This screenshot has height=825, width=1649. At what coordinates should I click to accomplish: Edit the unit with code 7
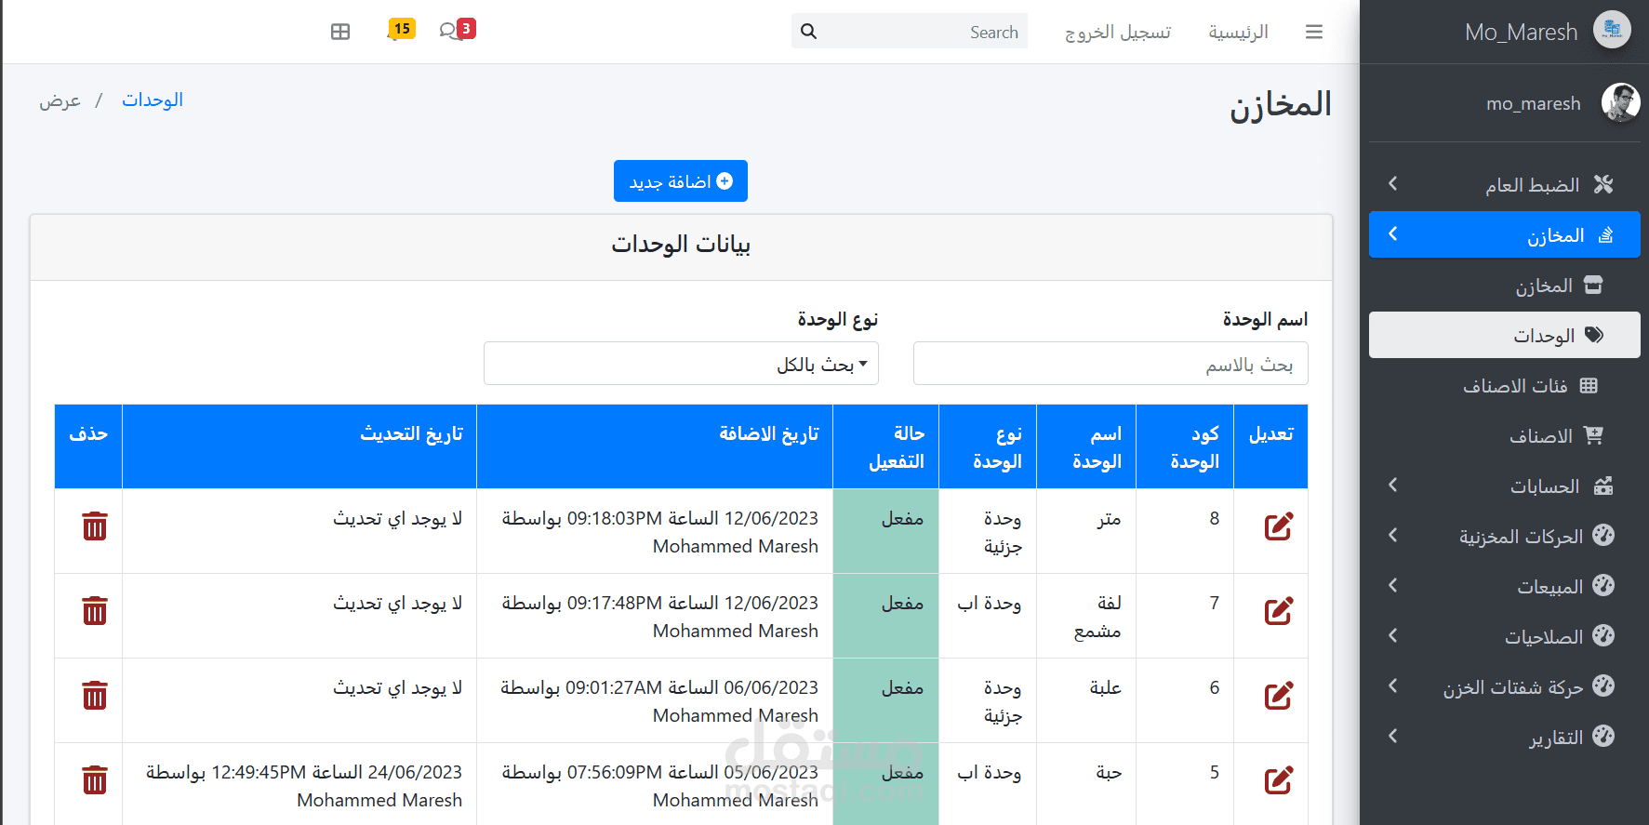click(1279, 611)
